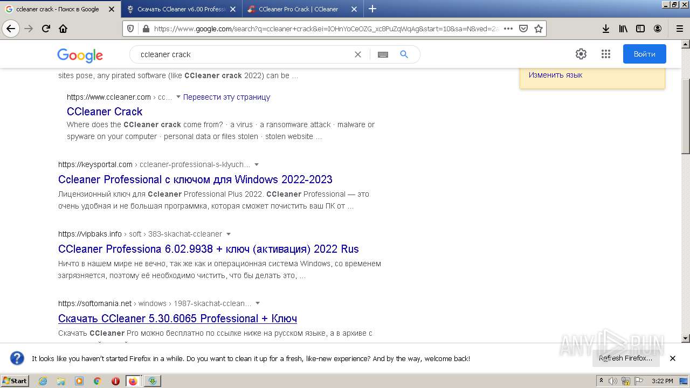Close the Скачать CCleaner v6.00 tab
This screenshot has height=388, width=690.
tap(233, 9)
